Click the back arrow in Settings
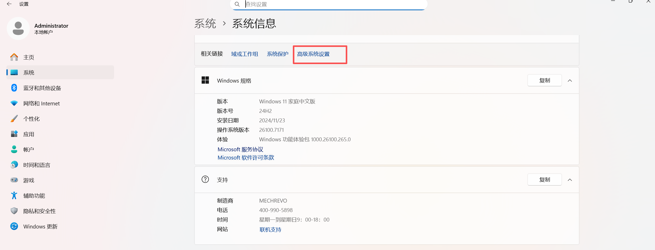 point(9,4)
